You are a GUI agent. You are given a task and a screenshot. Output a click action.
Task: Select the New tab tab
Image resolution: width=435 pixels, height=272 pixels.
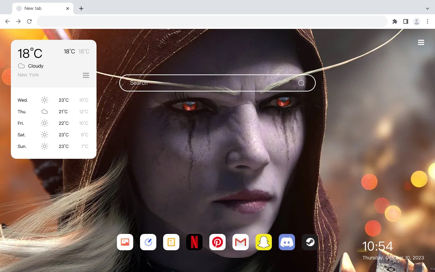click(43, 8)
